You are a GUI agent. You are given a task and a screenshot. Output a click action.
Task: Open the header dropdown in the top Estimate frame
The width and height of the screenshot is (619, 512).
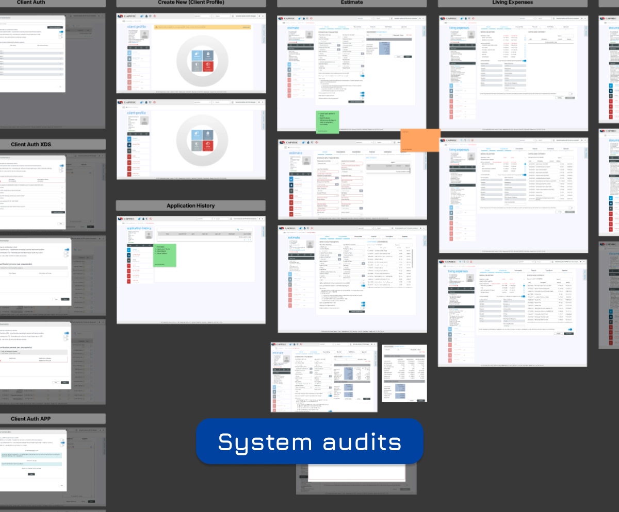coord(364,19)
